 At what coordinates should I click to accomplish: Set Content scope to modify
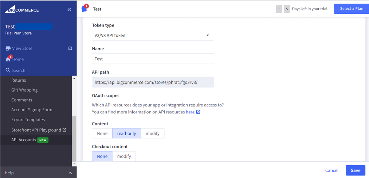click(152, 133)
